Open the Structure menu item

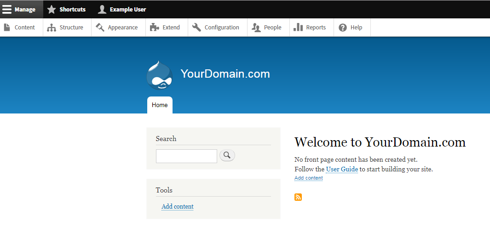point(67,28)
